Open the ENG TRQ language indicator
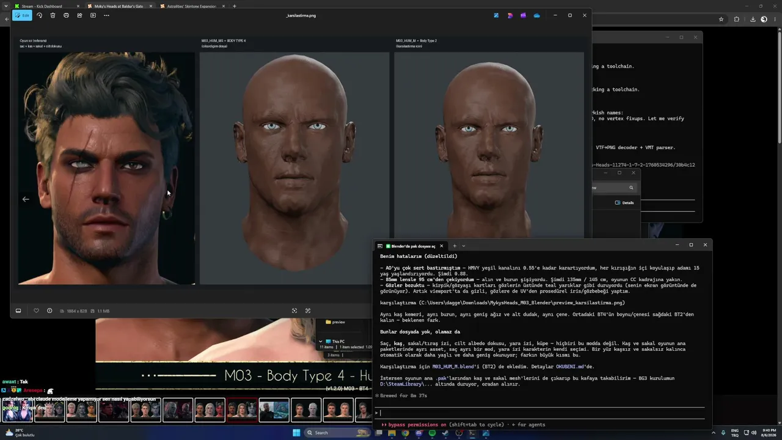782x440 pixels. point(735,433)
